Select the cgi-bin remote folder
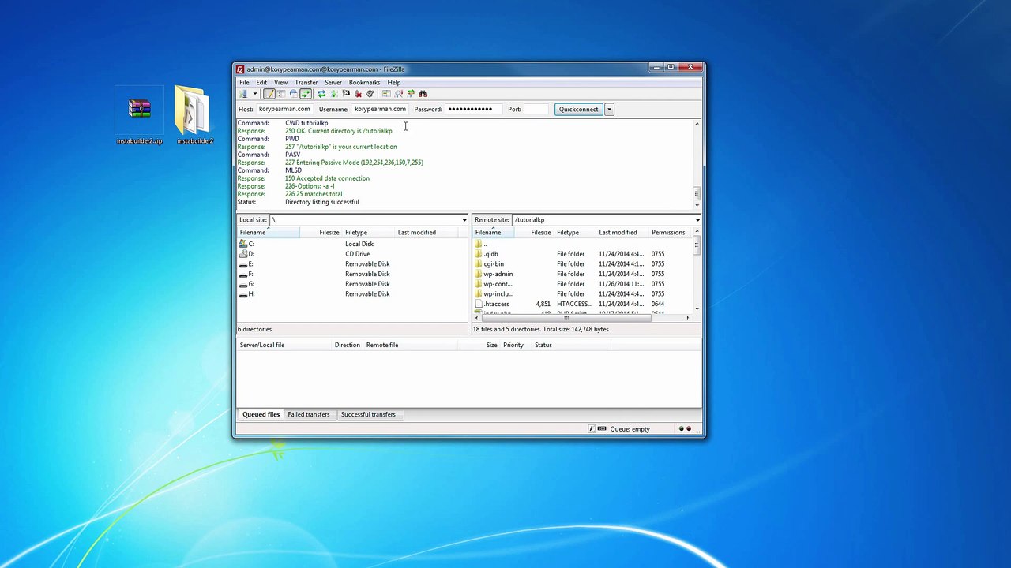This screenshot has height=568, width=1011. [582, 264]
